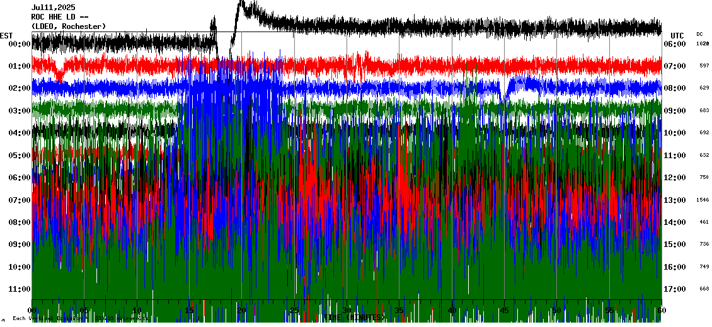Click the Jul11,2025 date header

[x=53, y=8]
